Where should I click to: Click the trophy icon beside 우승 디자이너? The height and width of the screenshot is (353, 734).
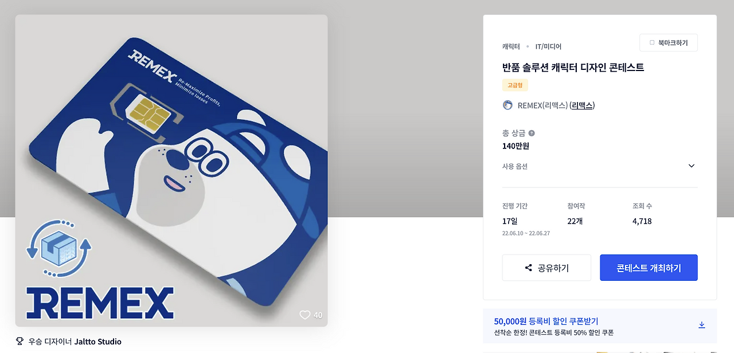click(x=19, y=341)
